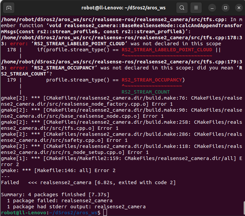245x216 pixels.
Task: Click the line number '179' in the code listing
Action: tap(11, 80)
